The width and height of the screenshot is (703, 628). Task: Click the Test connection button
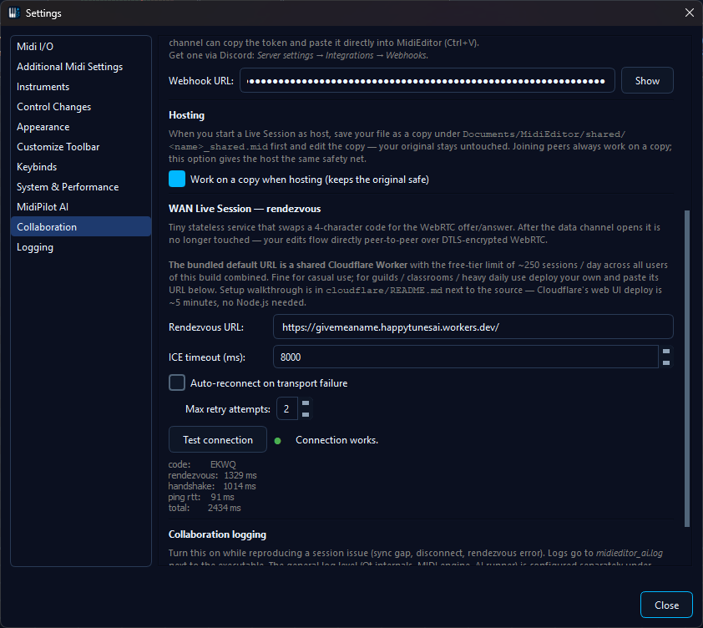(217, 439)
